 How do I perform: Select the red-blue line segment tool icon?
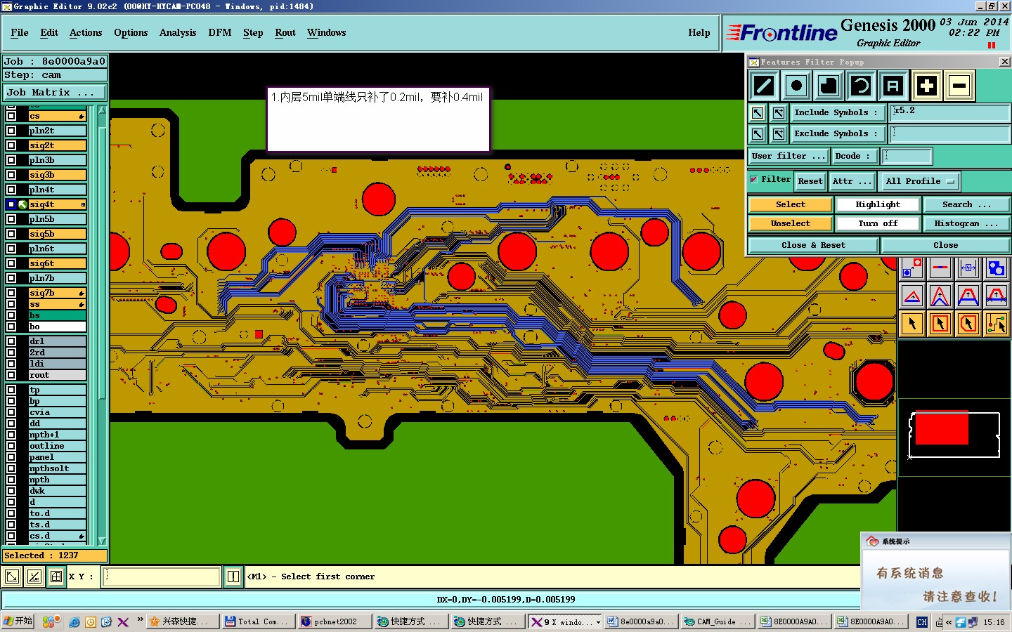coord(940,268)
